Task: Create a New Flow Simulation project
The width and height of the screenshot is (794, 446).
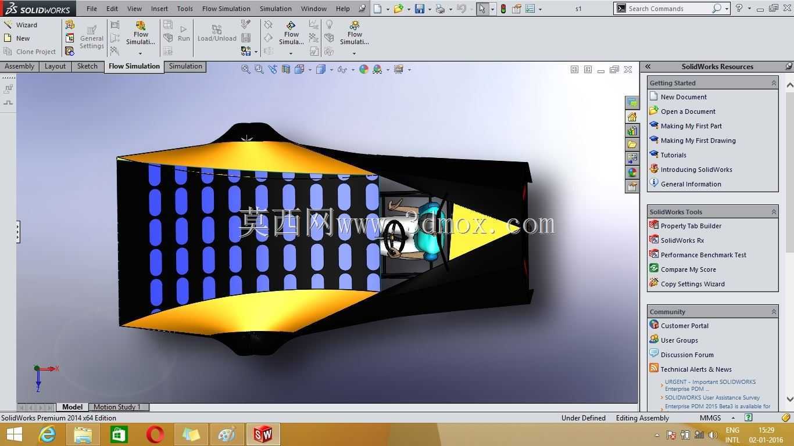Action: [17, 38]
